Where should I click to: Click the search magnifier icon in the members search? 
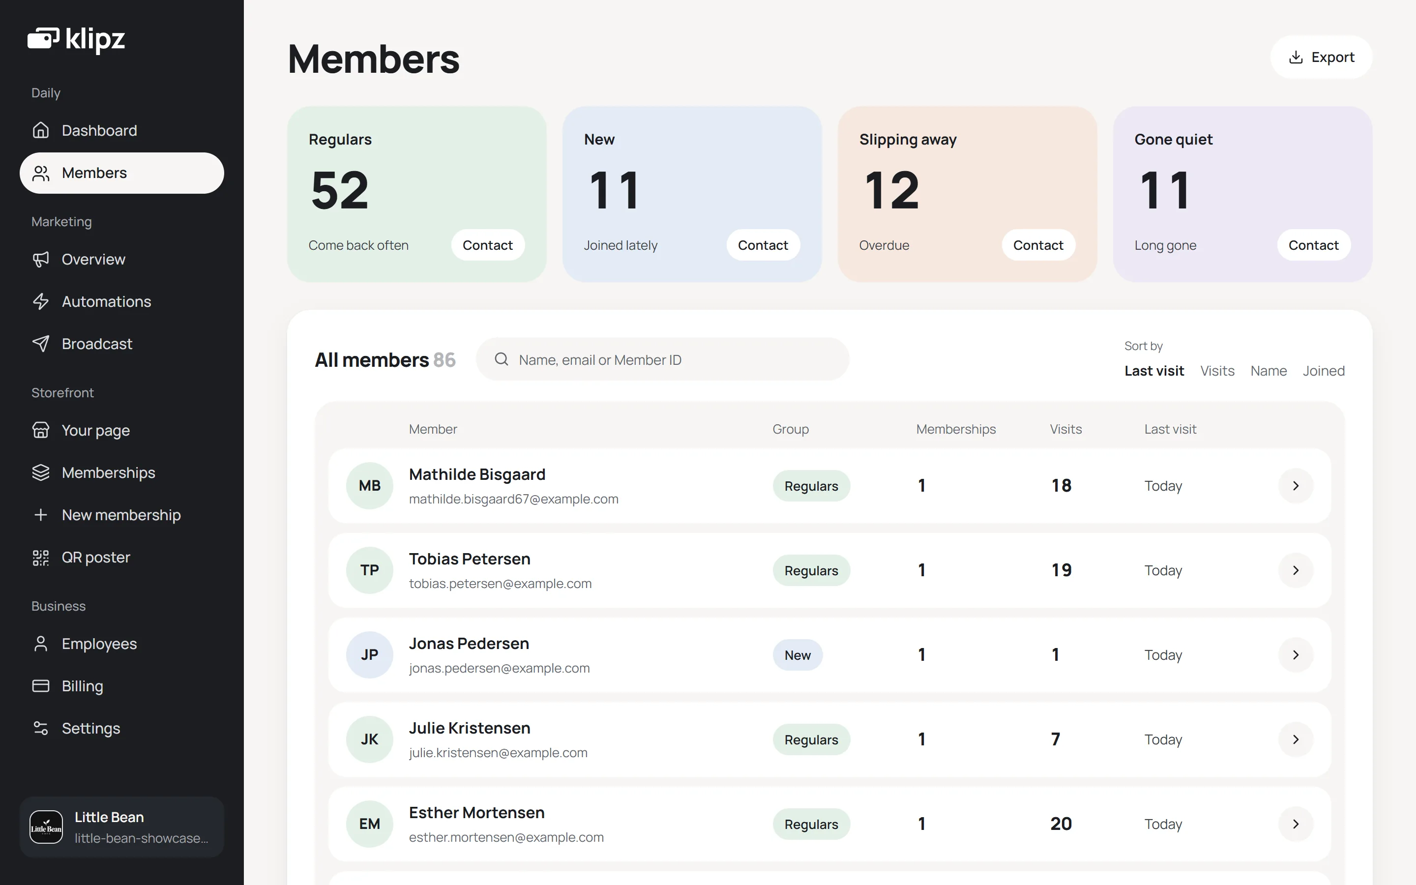point(501,359)
